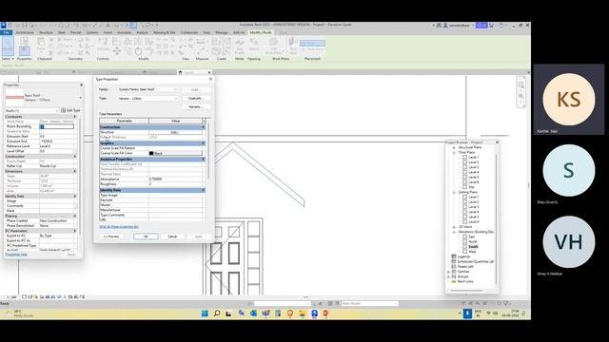Click Cancel in Type Properties dialog
Viewport: 609px width, 342px height.
172,237
